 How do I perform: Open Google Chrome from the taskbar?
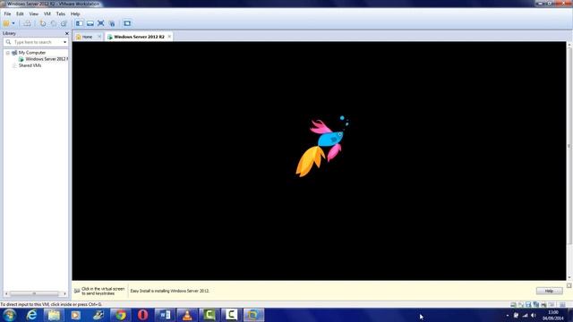121,315
